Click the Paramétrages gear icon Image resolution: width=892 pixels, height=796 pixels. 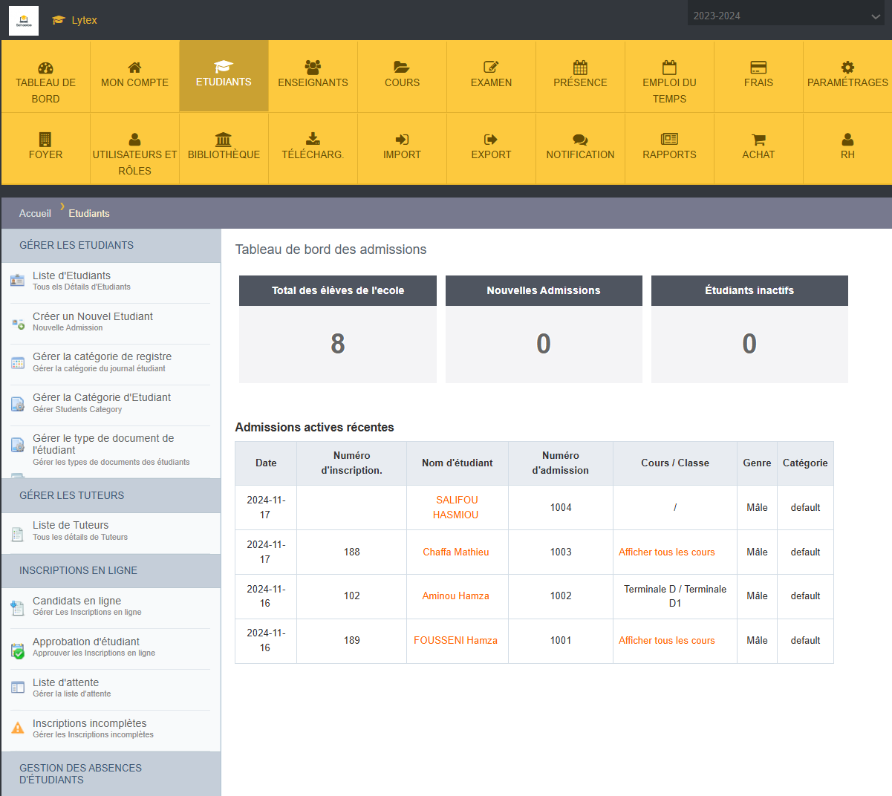[x=847, y=67]
